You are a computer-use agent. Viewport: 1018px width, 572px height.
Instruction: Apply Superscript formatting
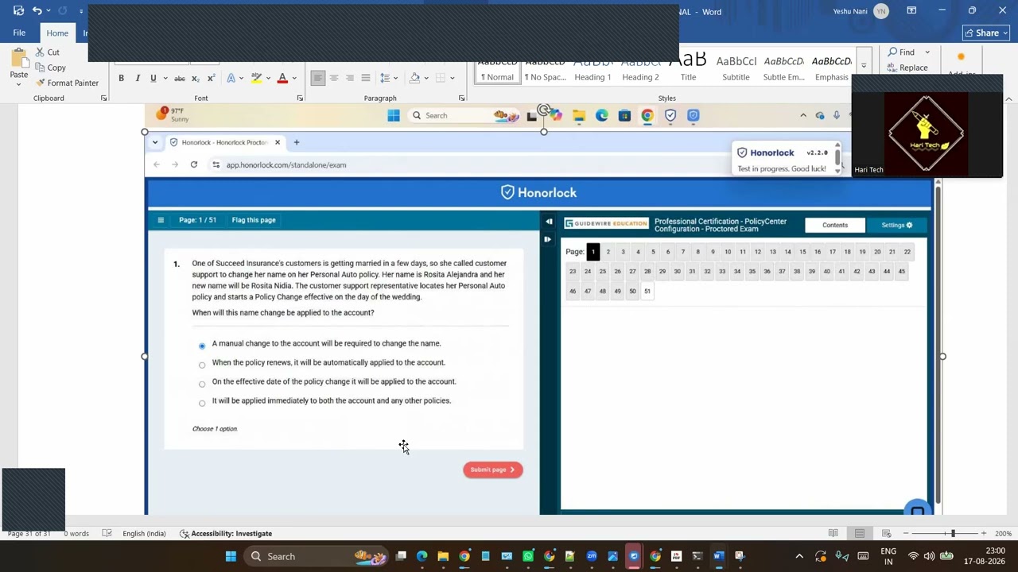211,78
